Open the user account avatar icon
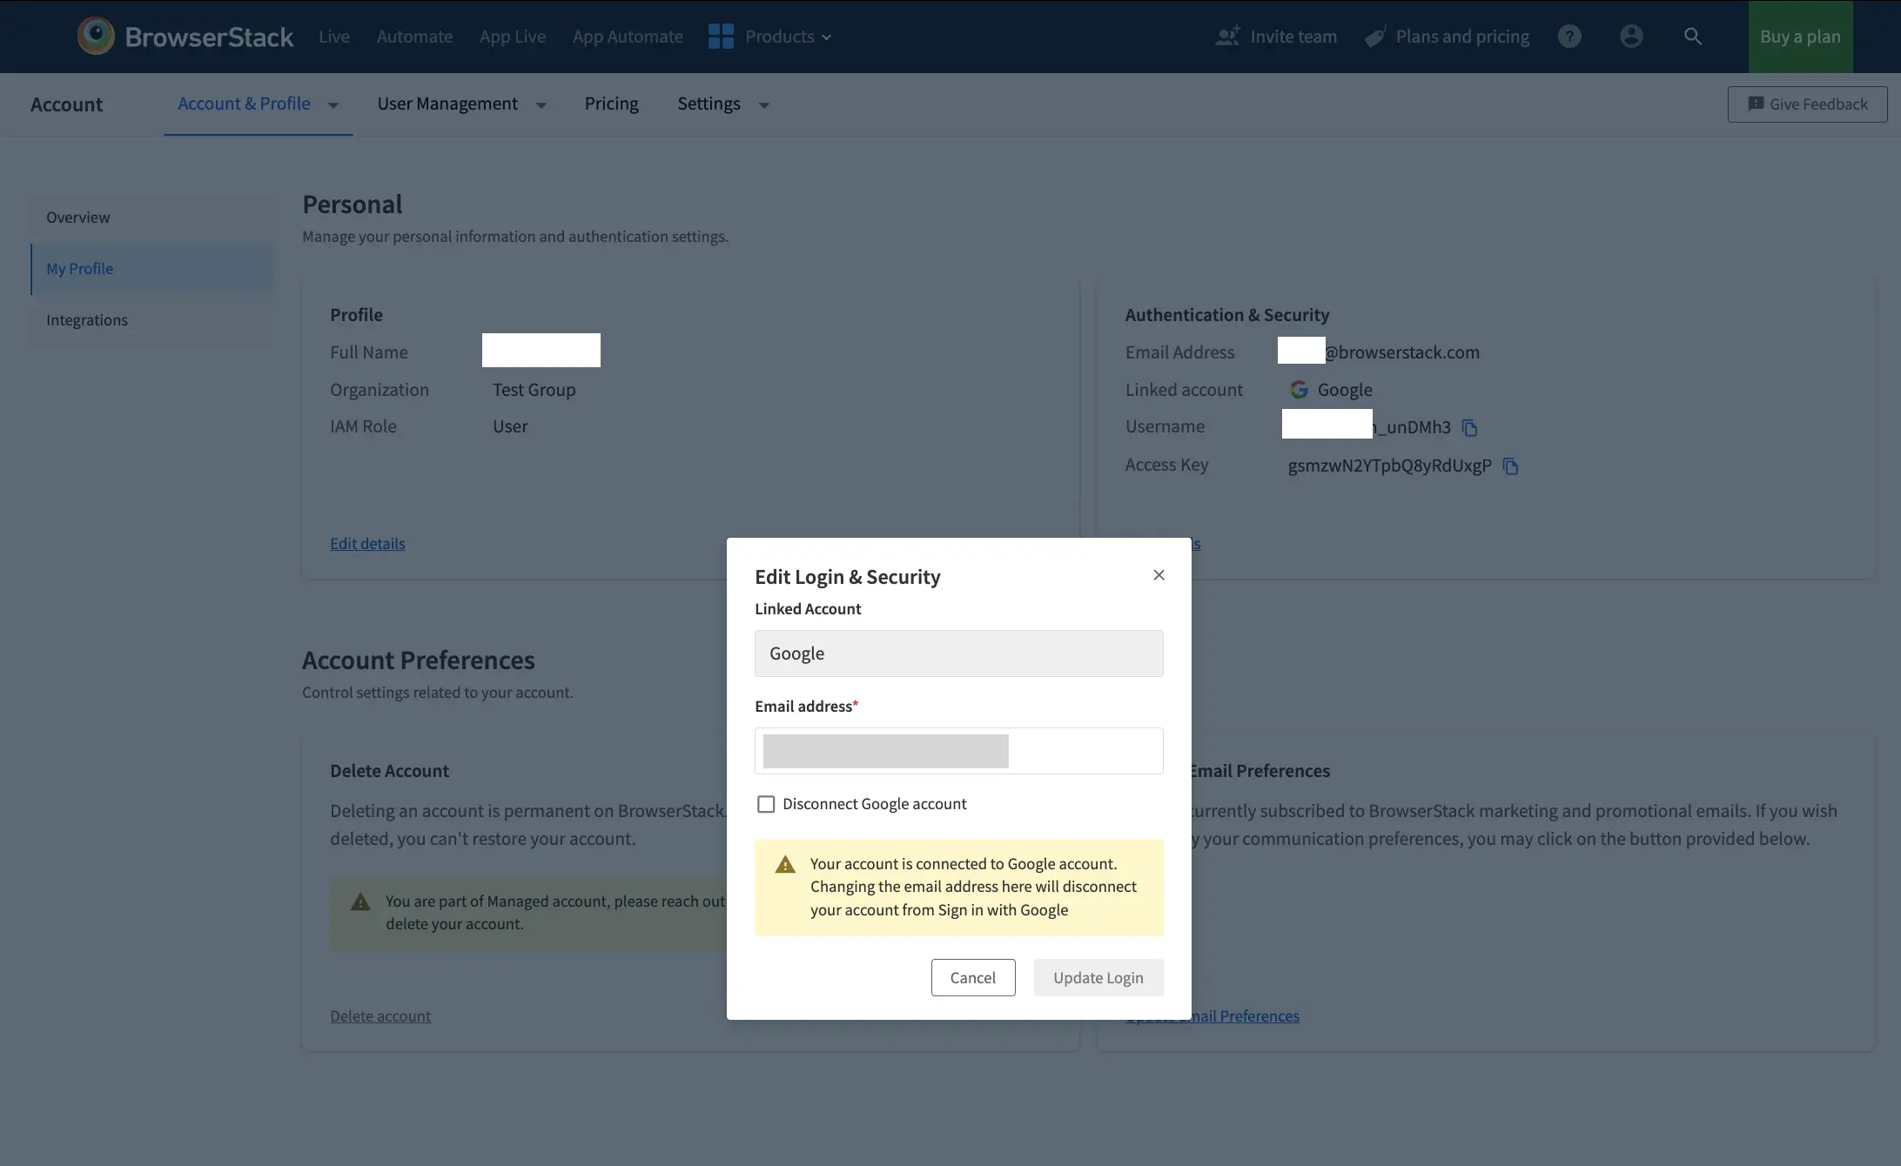The image size is (1901, 1166). click(x=1631, y=37)
